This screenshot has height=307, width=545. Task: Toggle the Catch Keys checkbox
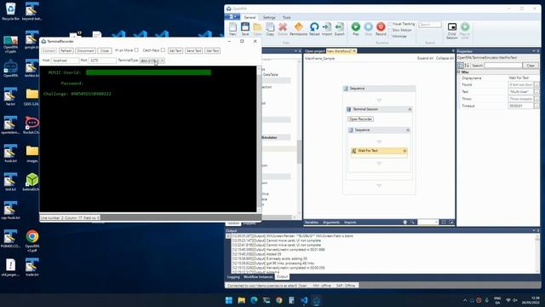(163, 50)
